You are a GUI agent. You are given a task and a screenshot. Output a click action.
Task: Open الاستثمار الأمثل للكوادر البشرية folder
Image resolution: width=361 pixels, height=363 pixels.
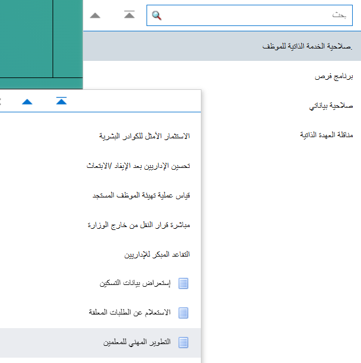coord(144,136)
